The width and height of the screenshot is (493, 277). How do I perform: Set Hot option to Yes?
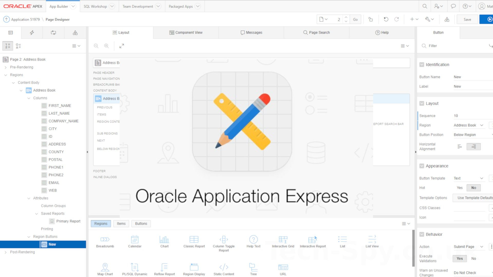pyautogui.click(x=460, y=188)
